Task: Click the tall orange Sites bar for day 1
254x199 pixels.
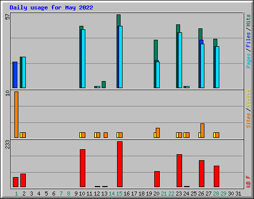Action: (16, 114)
